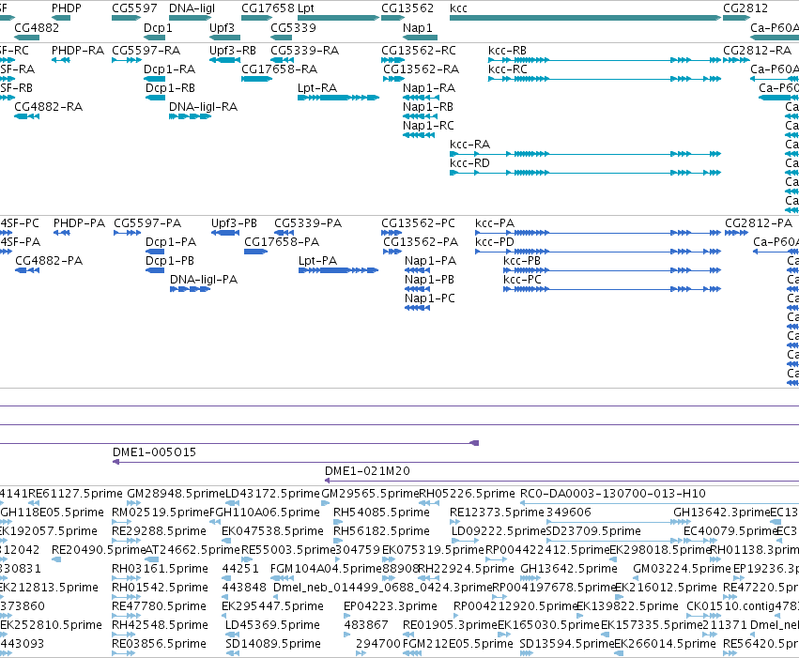Click the CG2812-PA coding sequence
Image resolution: width=799 pixels, height=658 pixels.
[x=736, y=233]
